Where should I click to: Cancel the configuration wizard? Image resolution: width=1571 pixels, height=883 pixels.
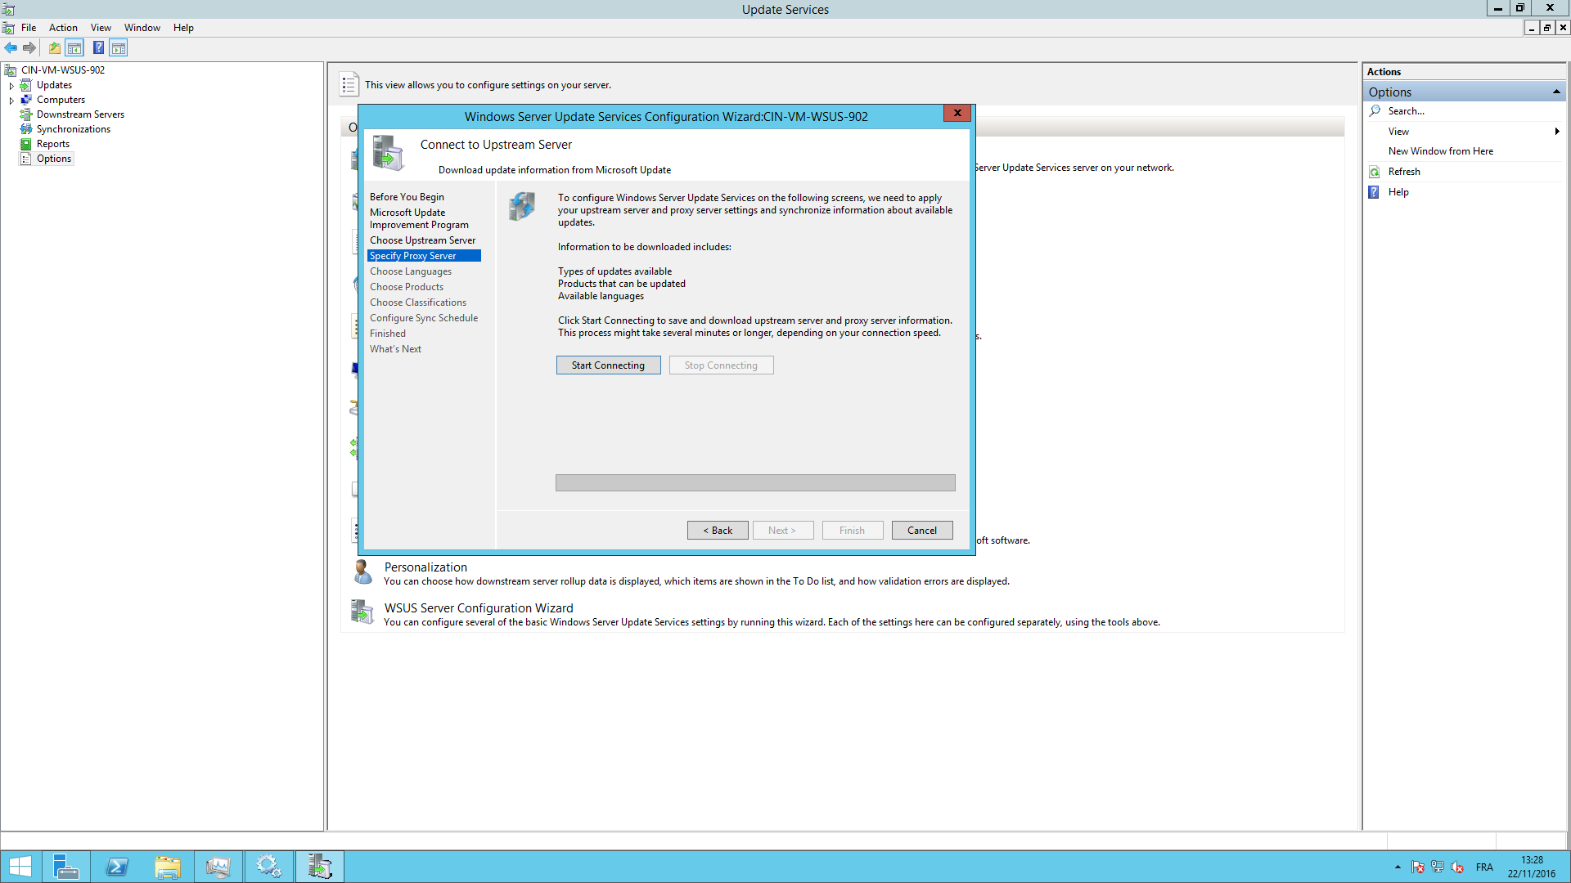point(922,531)
